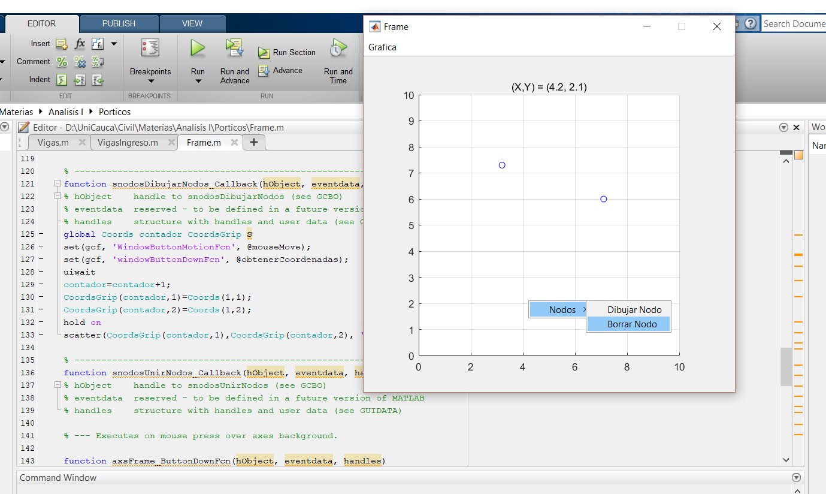Click the Wrap Comments icon

pos(98,62)
